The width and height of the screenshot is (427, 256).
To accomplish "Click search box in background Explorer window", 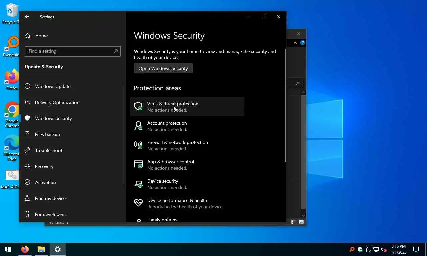I will coord(294,83).
